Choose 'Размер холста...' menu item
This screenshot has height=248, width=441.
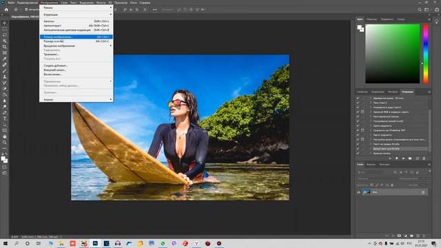[x=76, y=41]
